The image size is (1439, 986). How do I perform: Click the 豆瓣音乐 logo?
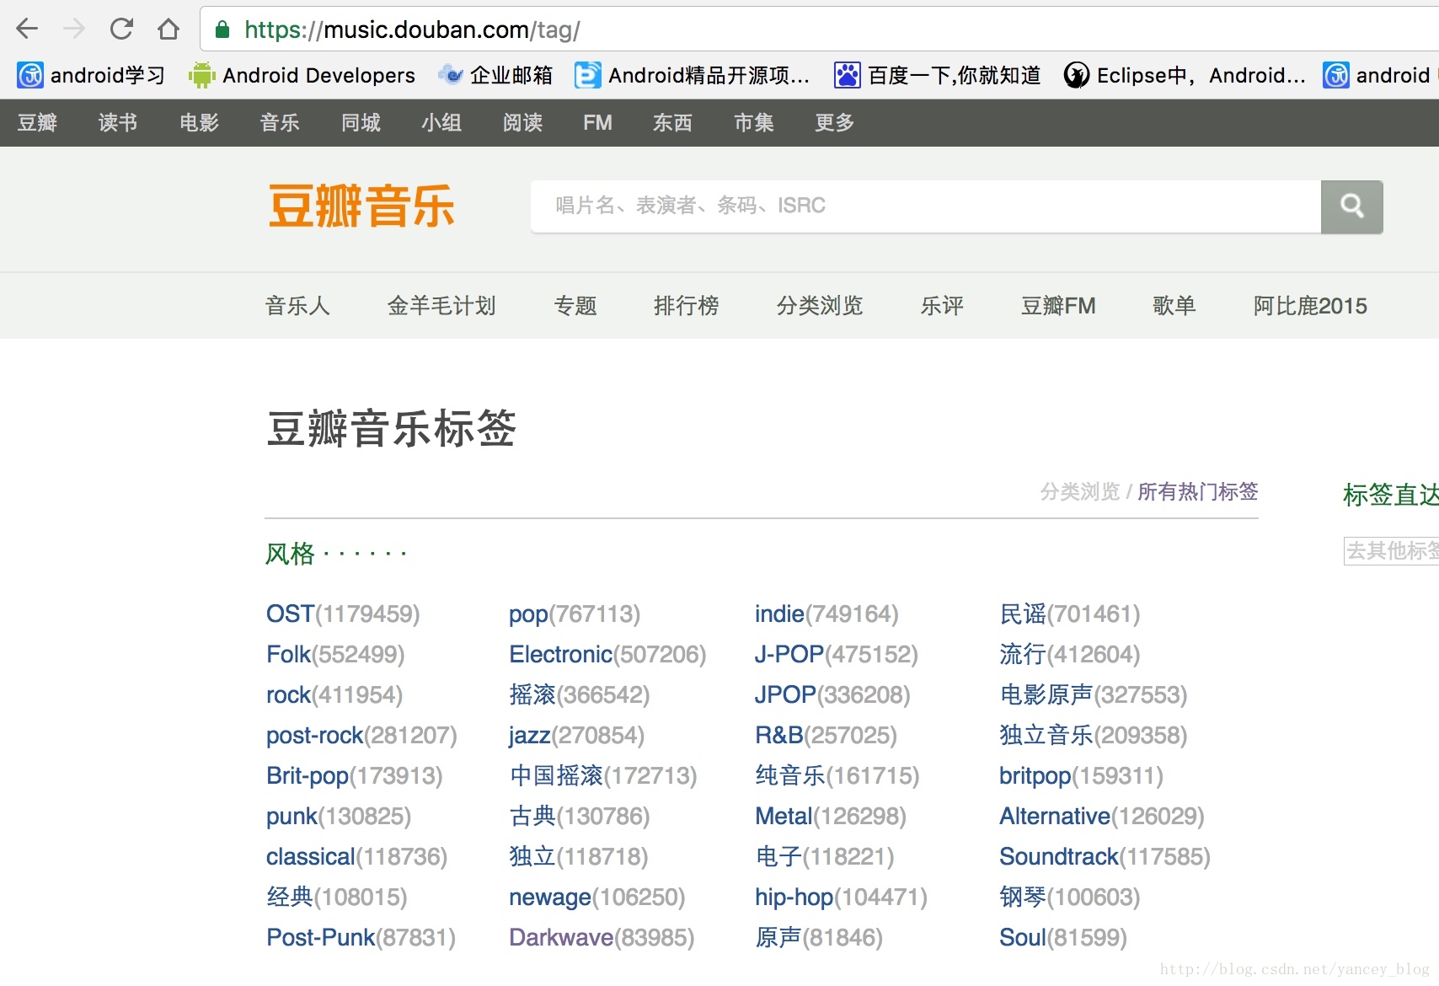tap(361, 206)
